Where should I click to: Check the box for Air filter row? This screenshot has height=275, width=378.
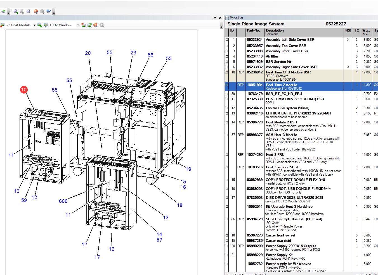pyautogui.click(x=227, y=56)
